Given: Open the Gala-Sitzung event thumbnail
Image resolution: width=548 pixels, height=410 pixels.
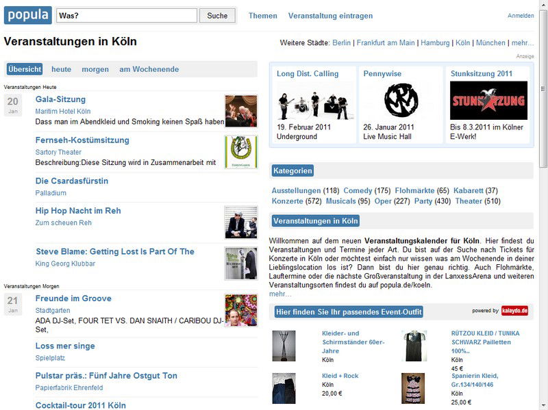Looking at the screenshot, I should (241, 111).
